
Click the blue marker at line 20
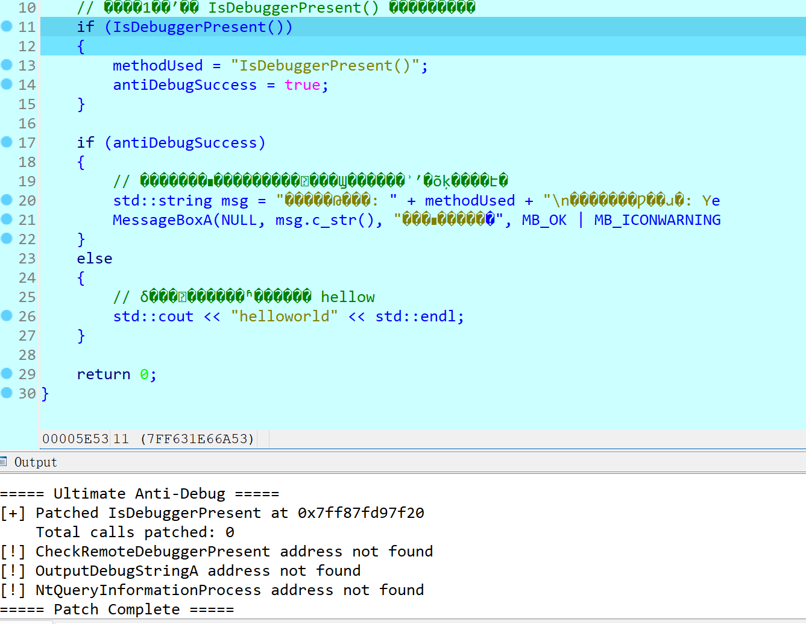[7, 200]
